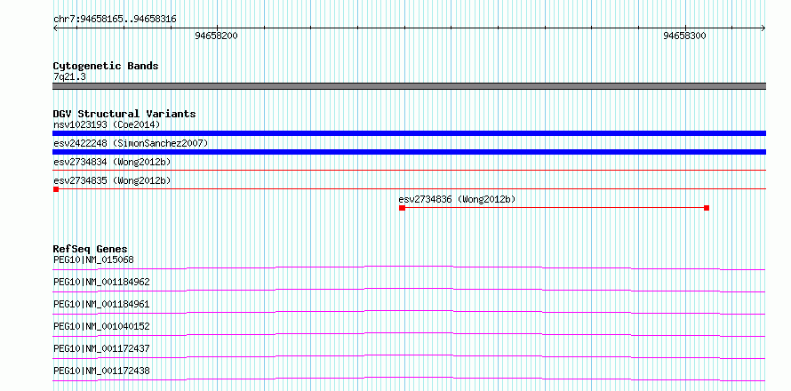Open the PEG10|NM_001184961 transcript label
Screen dimensions: 791x391
(101, 304)
